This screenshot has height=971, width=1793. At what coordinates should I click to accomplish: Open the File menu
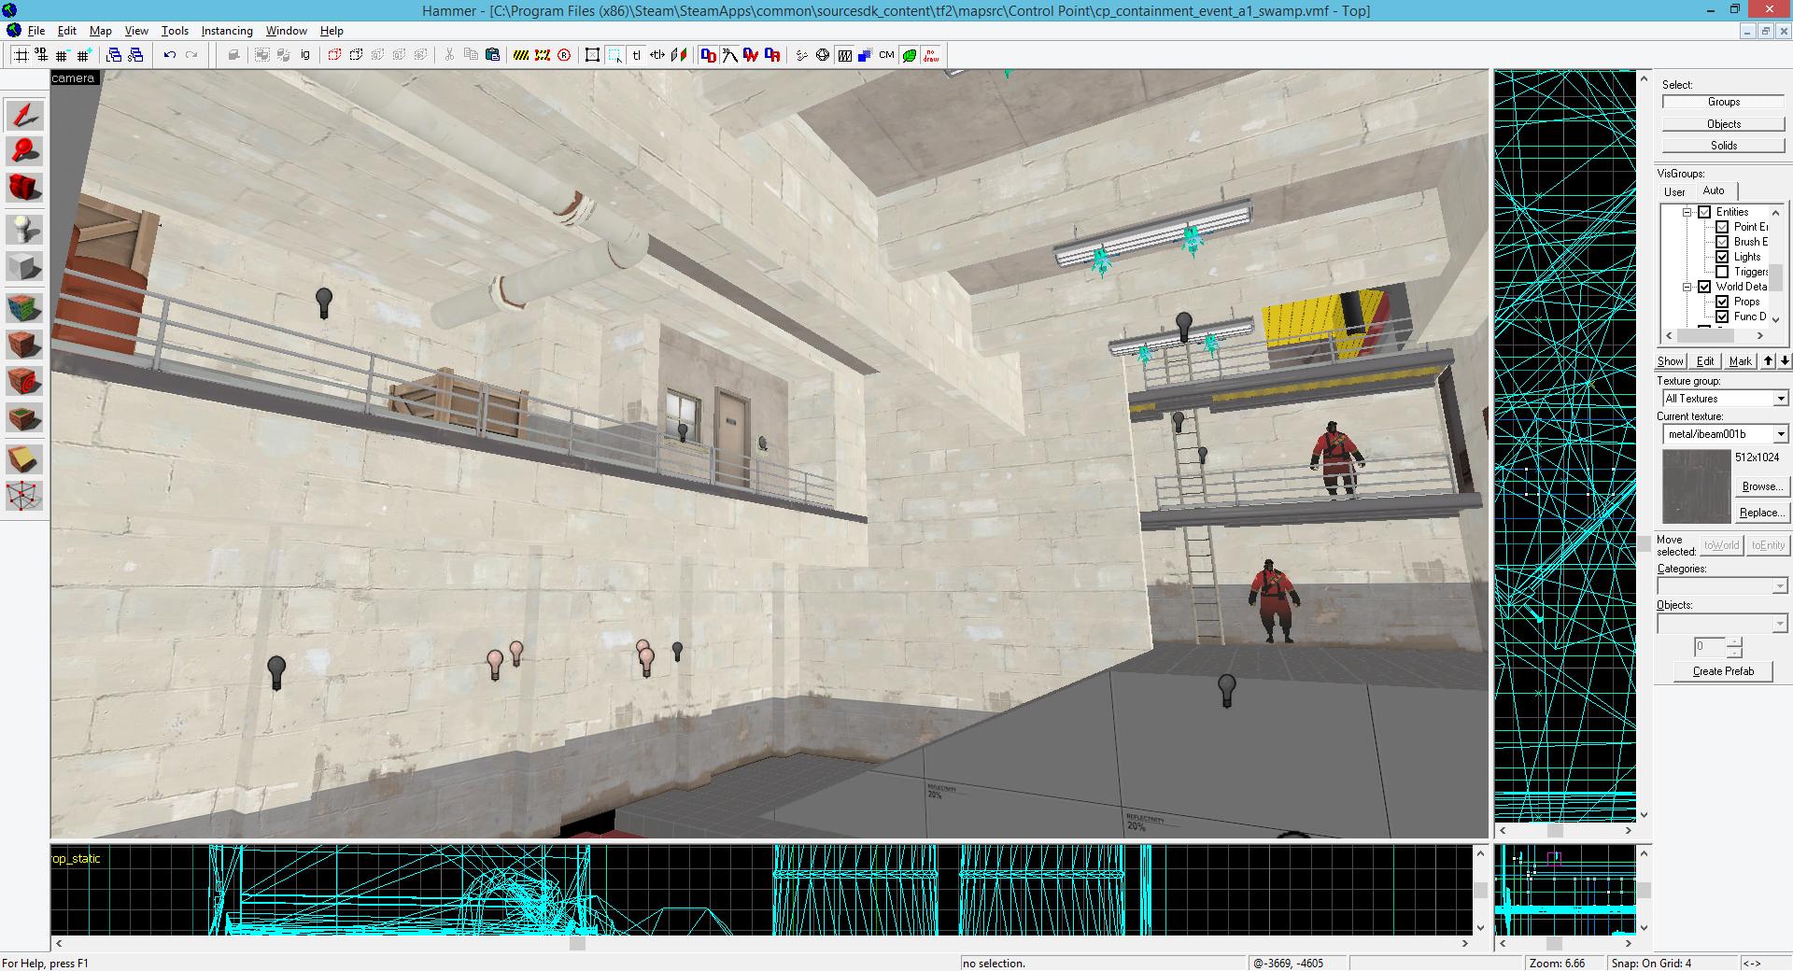tap(36, 31)
